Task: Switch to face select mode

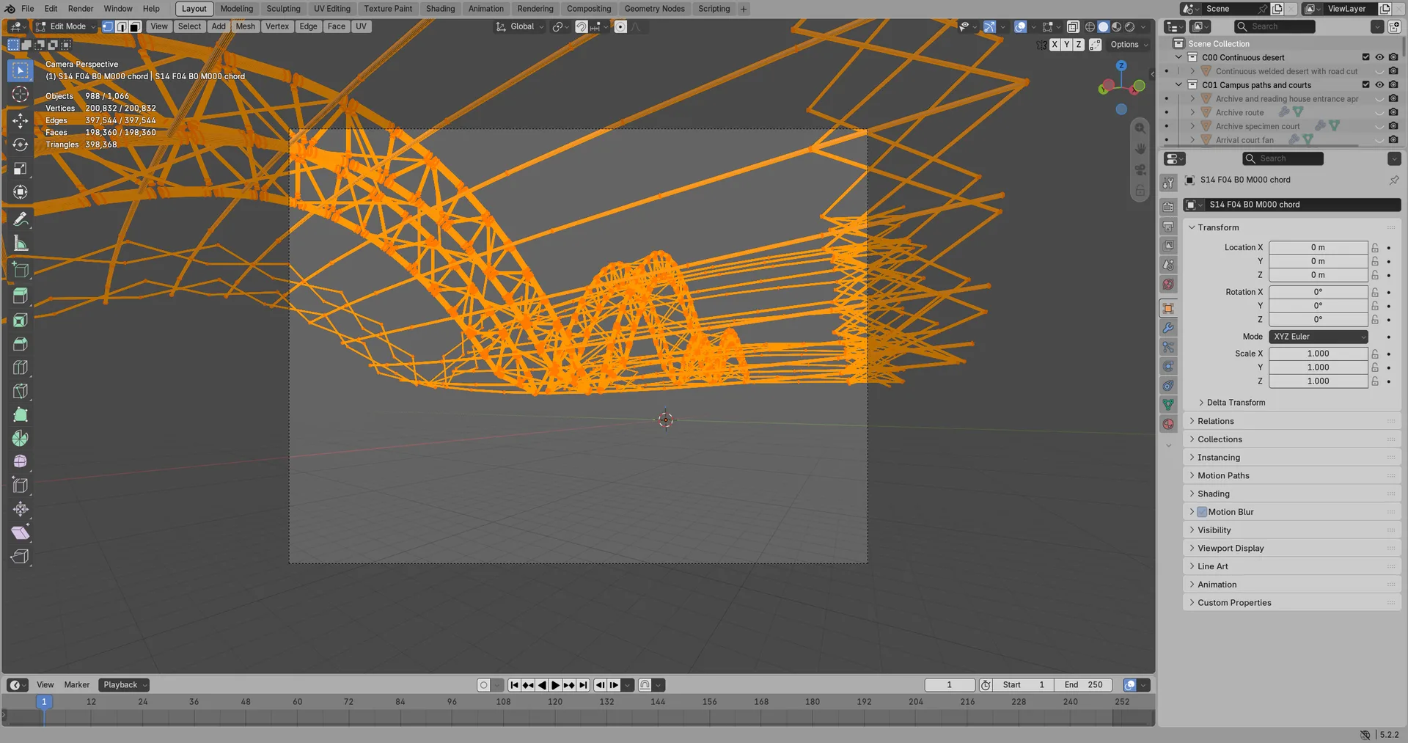Action: [135, 26]
